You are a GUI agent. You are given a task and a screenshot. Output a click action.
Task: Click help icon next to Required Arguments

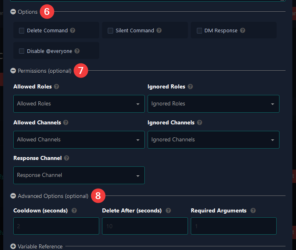click(253, 210)
